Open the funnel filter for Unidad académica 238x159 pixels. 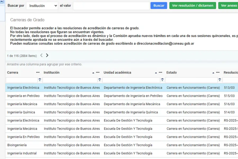point(162,80)
